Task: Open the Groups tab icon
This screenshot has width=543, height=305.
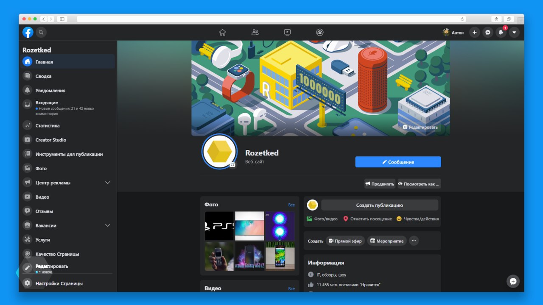Action: pyautogui.click(x=320, y=32)
